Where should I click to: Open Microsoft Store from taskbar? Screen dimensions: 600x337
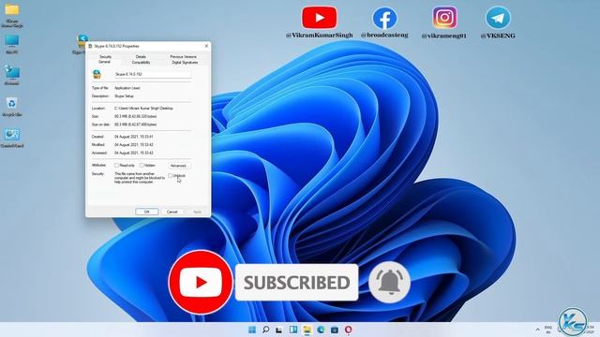[x=335, y=330]
